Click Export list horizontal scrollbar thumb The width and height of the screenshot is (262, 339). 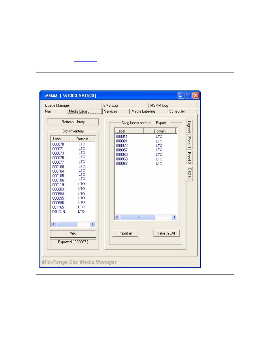(x=138, y=217)
